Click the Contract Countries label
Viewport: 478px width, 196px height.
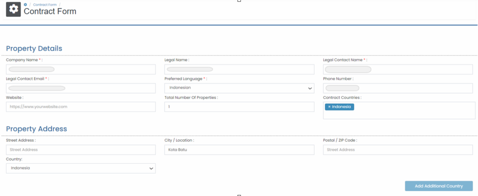point(342,98)
